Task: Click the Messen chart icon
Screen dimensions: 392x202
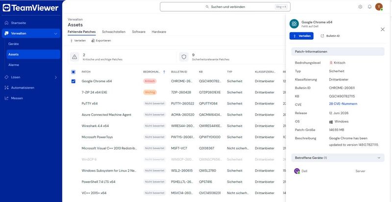Action: point(6,98)
